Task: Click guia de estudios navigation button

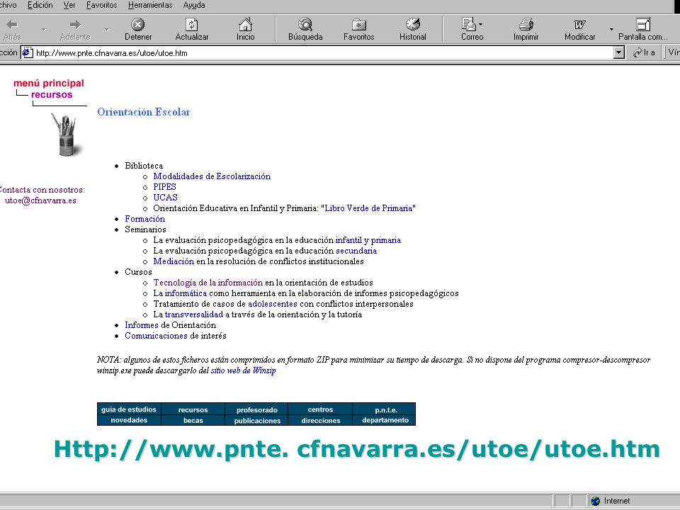Action: click(x=129, y=409)
